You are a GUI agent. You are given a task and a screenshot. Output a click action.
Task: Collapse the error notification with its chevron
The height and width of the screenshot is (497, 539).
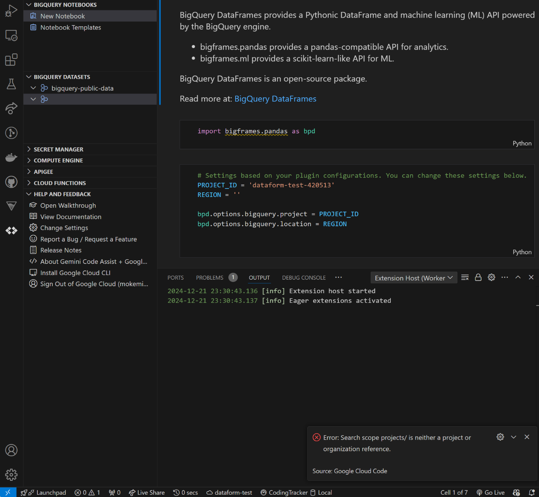pyautogui.click(x=514, y=437)
